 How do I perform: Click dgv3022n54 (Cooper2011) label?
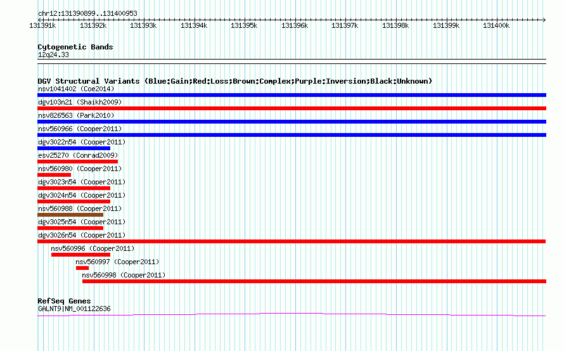[82, 142]
